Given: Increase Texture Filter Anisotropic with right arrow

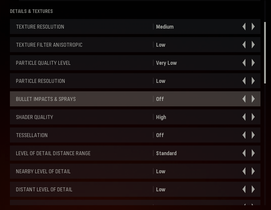Looking at the screenshot, I should coord(253,45).
